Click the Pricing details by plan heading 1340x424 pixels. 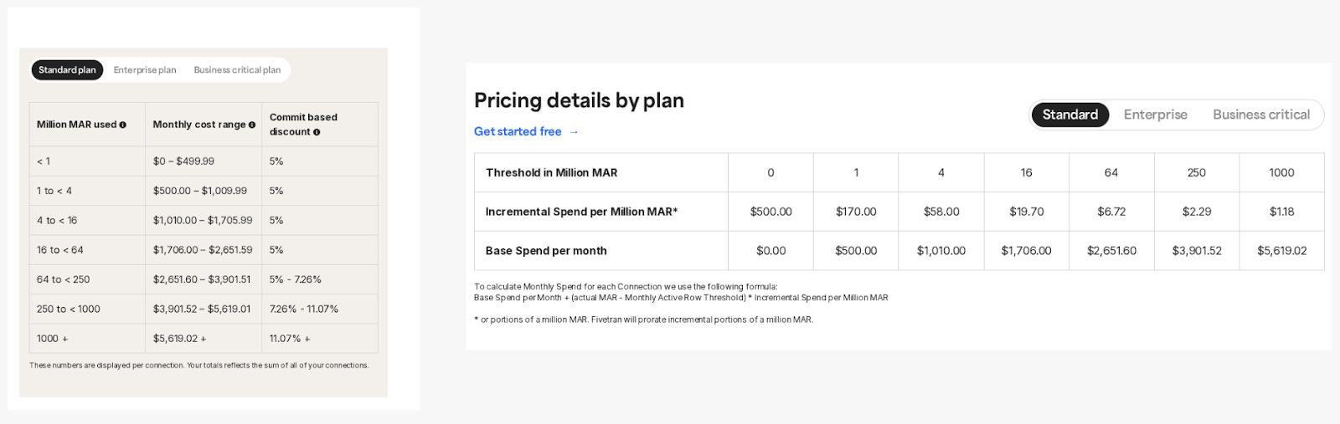tap(579, 100)
